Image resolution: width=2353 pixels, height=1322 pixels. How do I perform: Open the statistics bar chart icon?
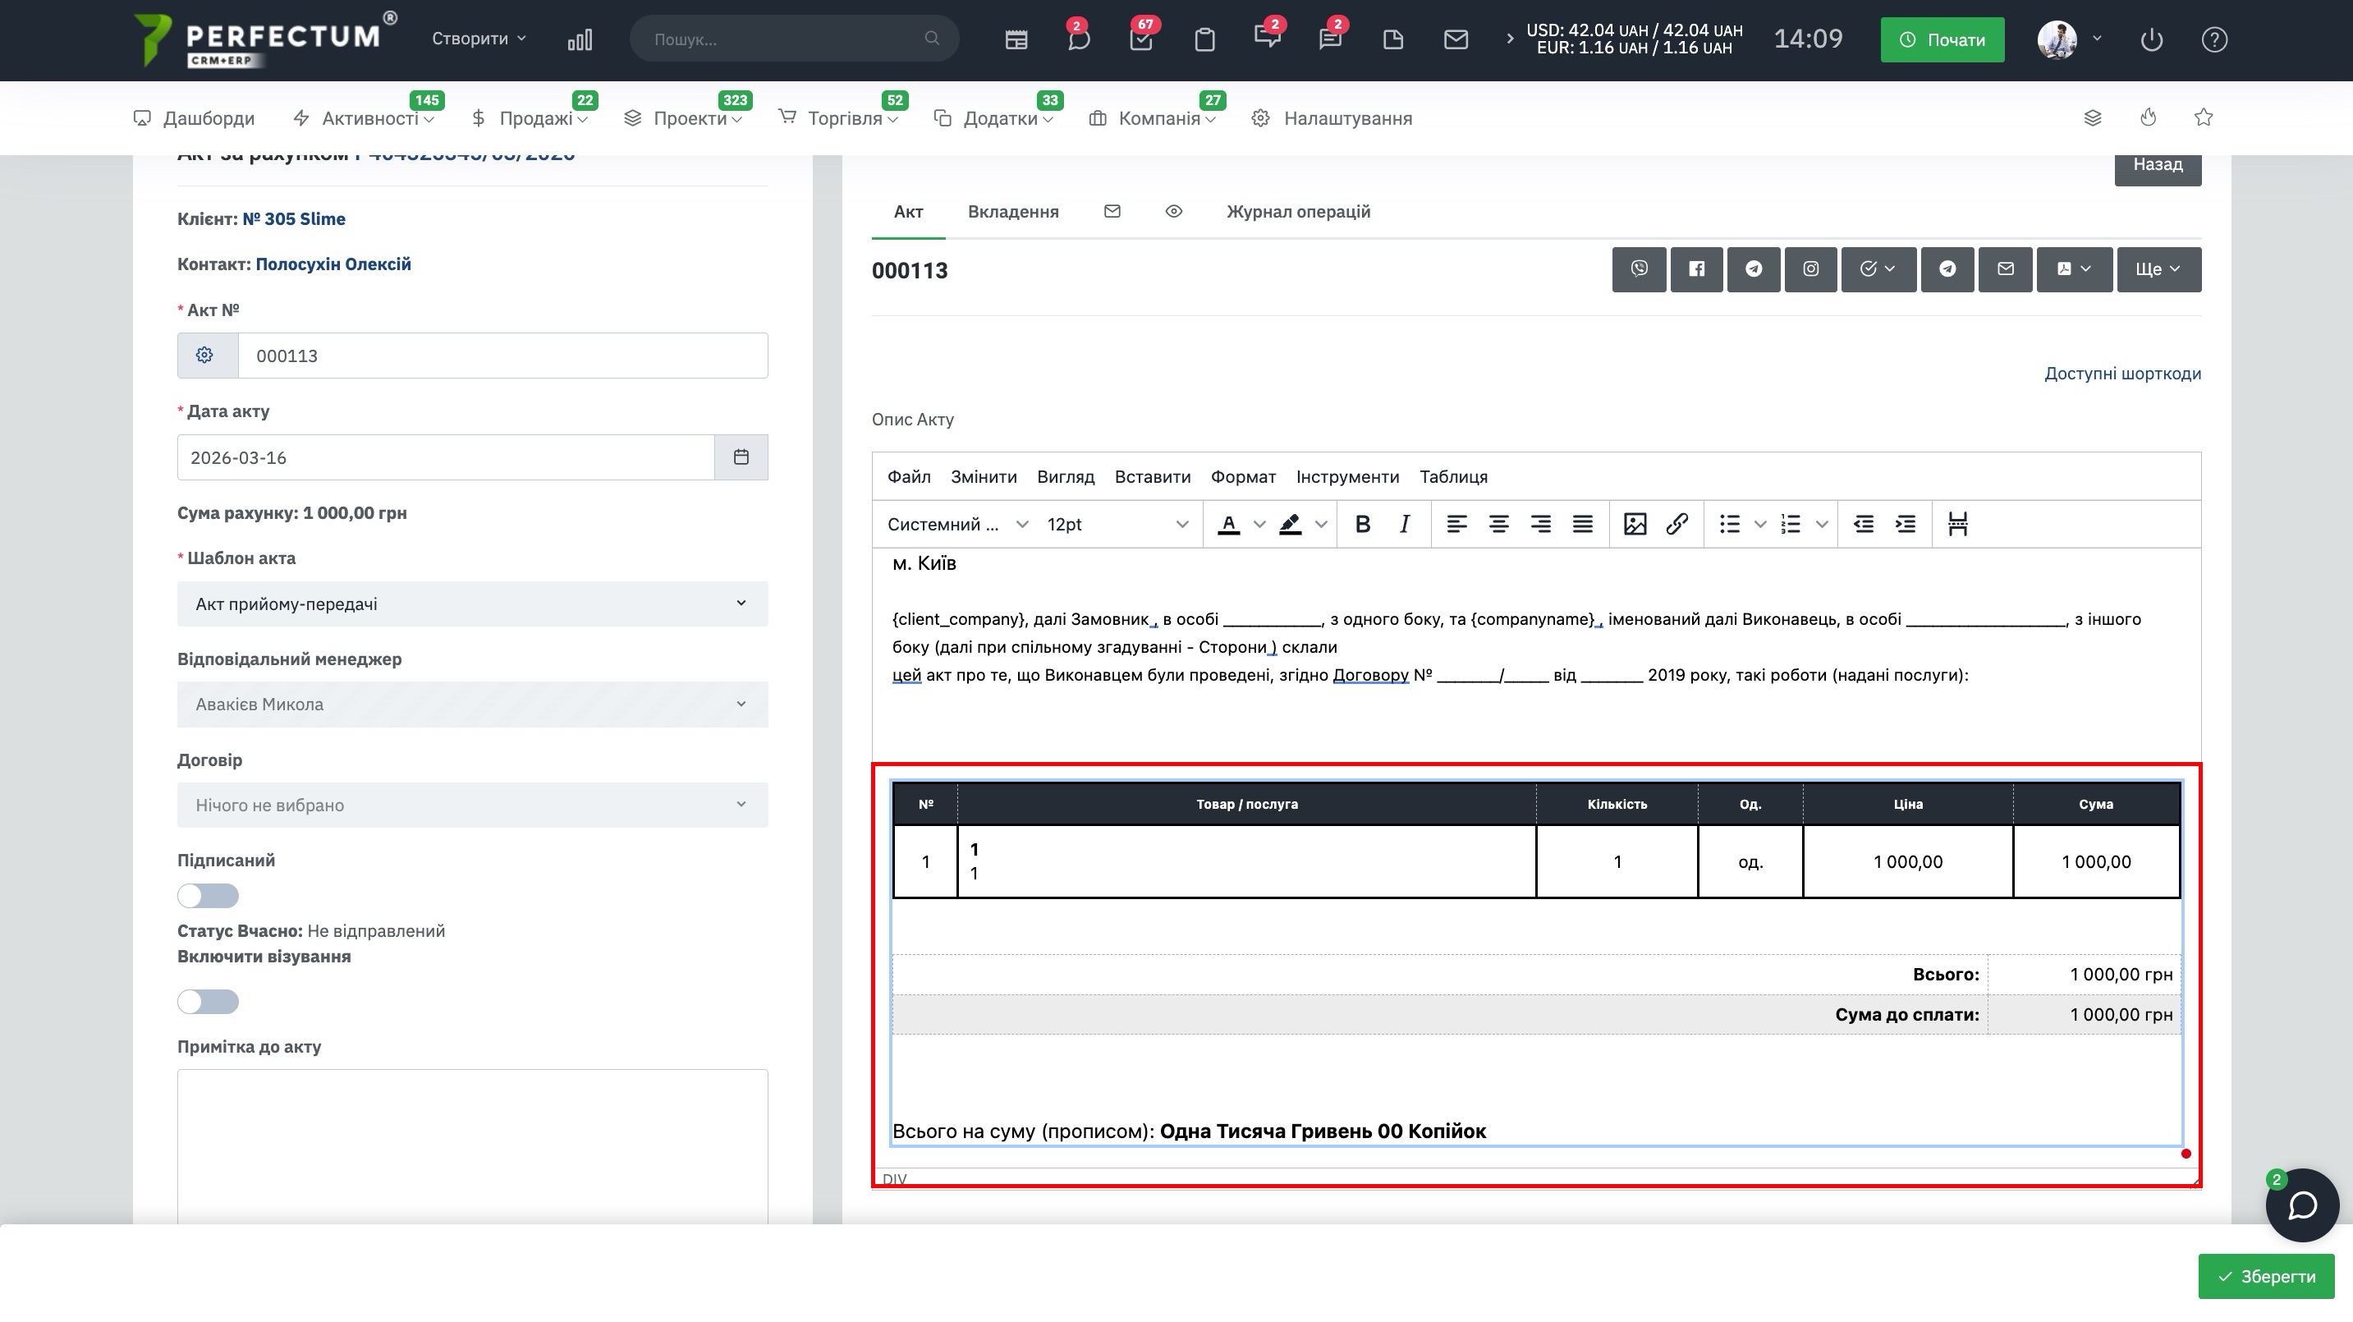point(580,39)
